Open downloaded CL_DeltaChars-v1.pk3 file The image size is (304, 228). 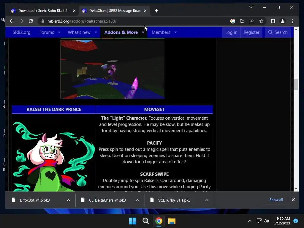click(107, 200)
